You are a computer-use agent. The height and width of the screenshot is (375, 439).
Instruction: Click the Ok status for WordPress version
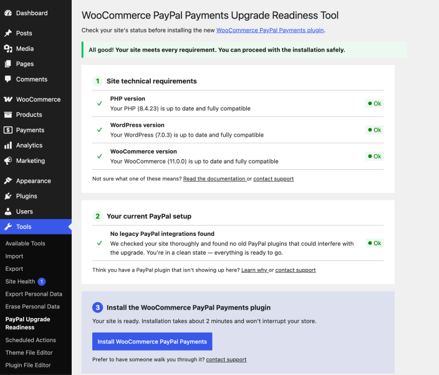click(x=375, y=130)
